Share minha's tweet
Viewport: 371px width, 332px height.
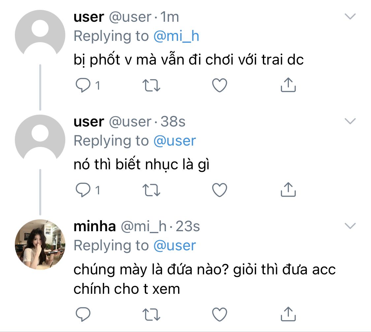[288, 314]
